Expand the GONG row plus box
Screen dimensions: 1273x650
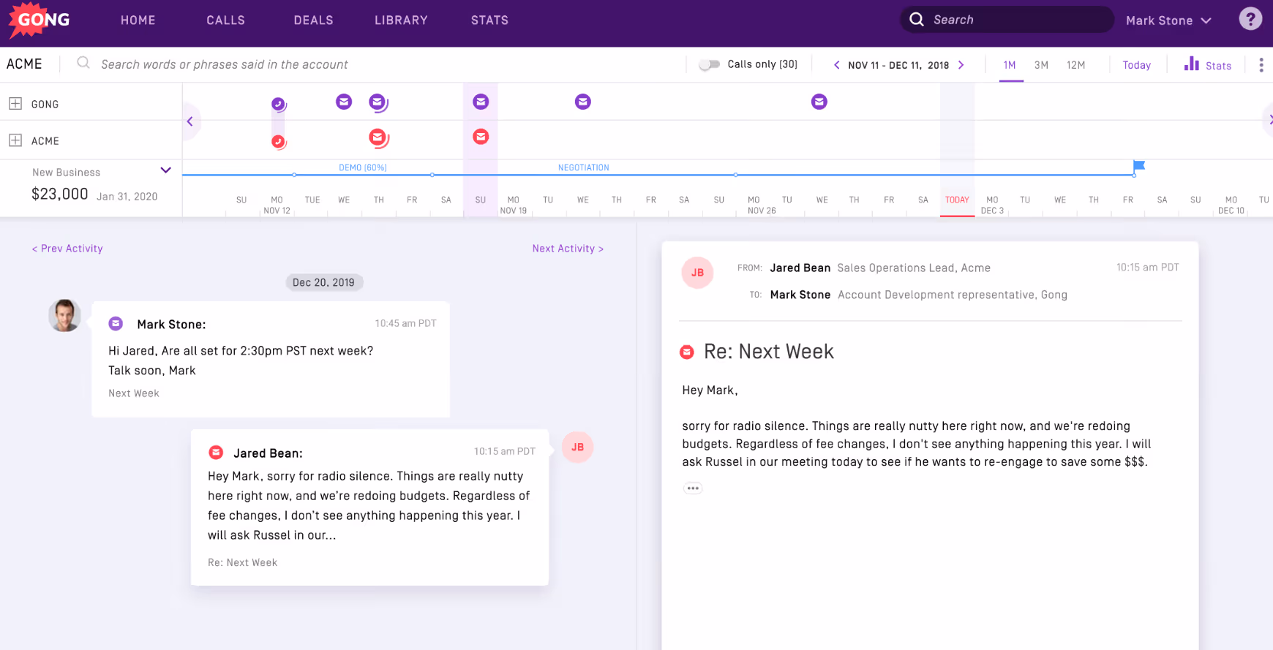point(15,104)
